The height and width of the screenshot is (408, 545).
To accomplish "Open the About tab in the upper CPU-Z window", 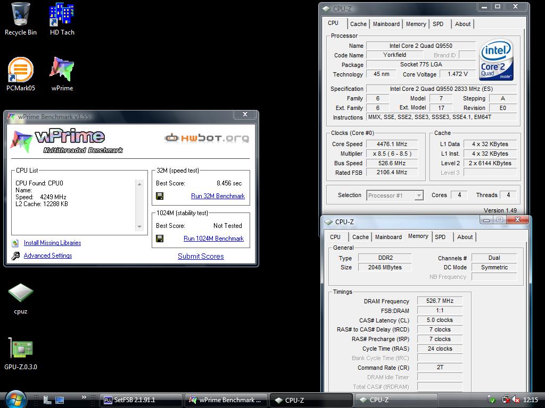I will (x=463, y=24).
